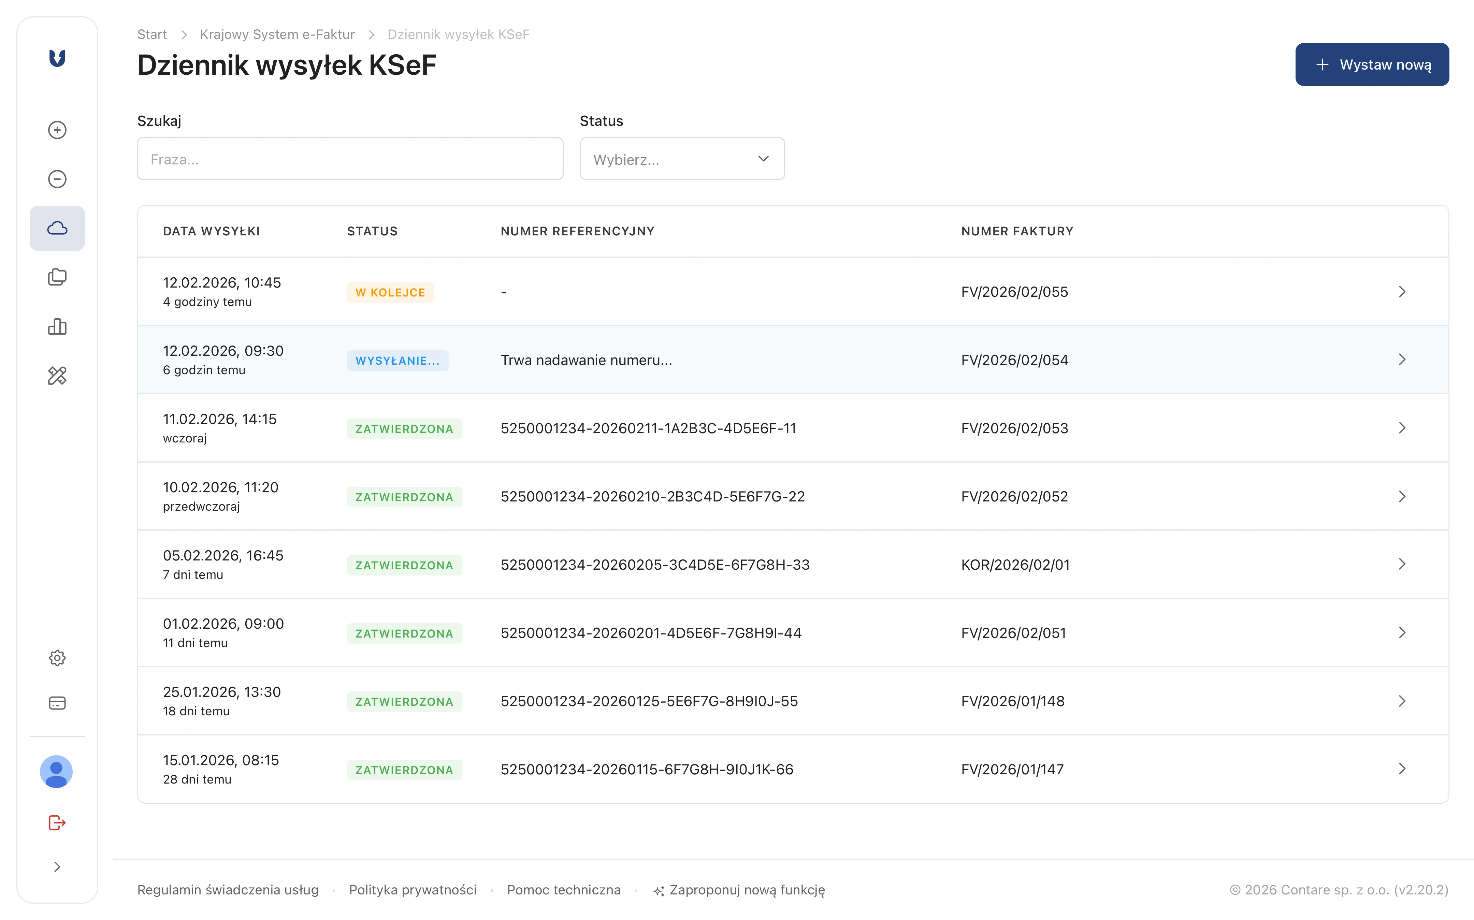Open the bar chart reports icon

point(57,327)
